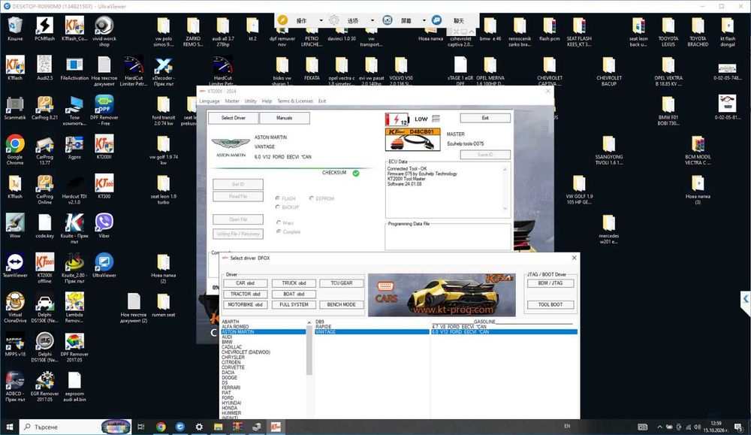Select the BACKUP radio button
Viewport: 751px width, 435px height.
[x=277, y=207]
